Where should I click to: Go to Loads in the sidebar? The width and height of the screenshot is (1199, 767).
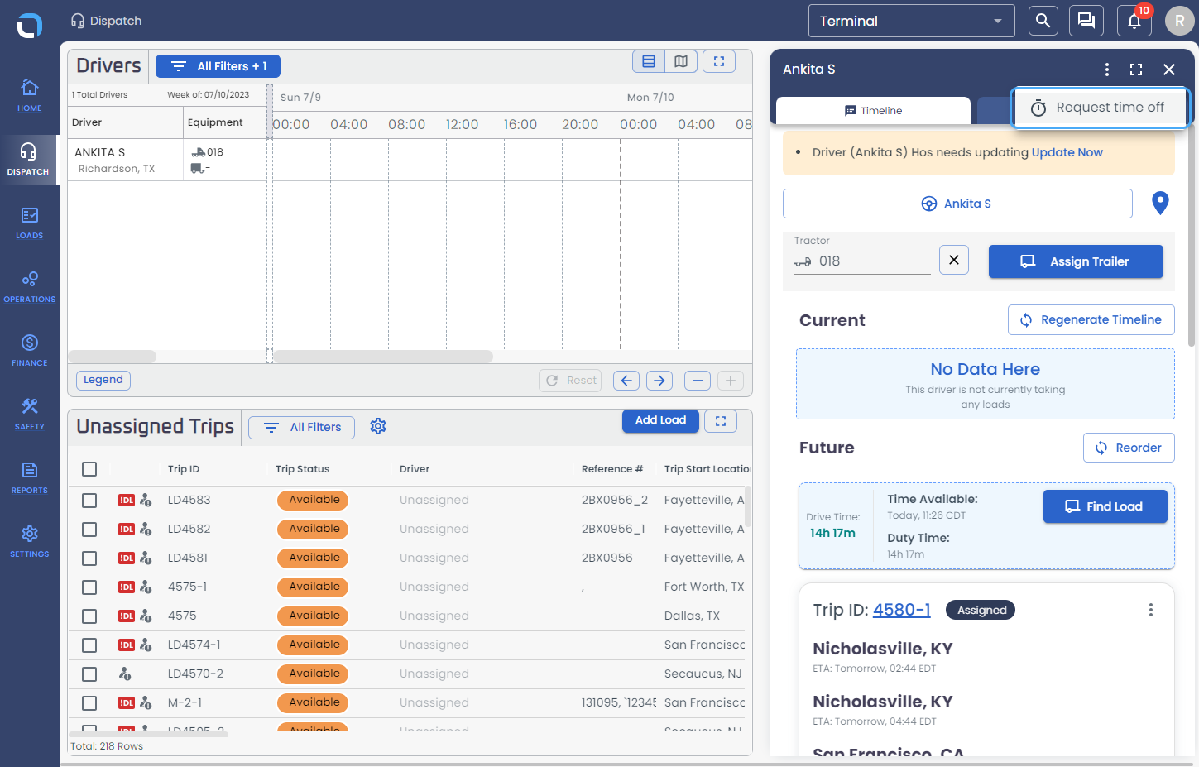29,223
